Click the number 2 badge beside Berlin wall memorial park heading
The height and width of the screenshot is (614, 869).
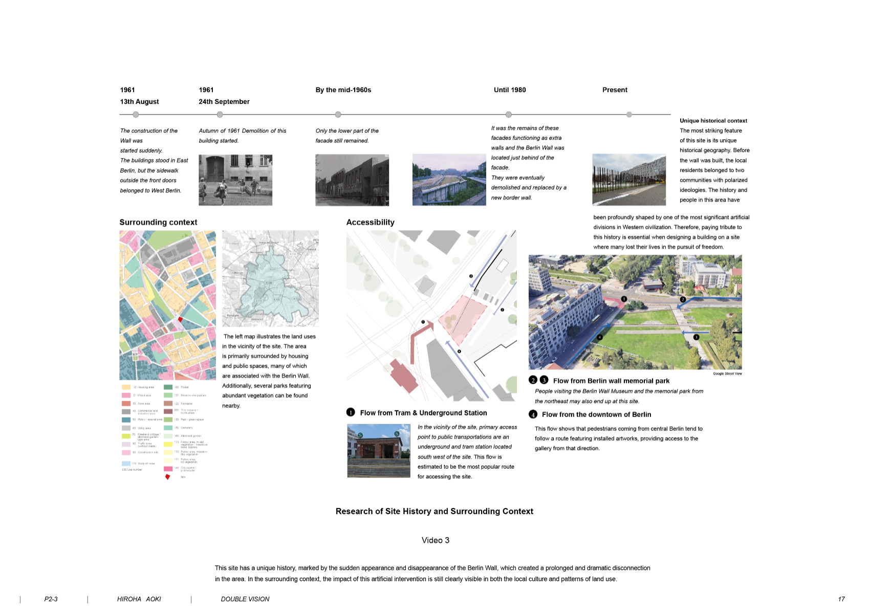pos(533,380)
